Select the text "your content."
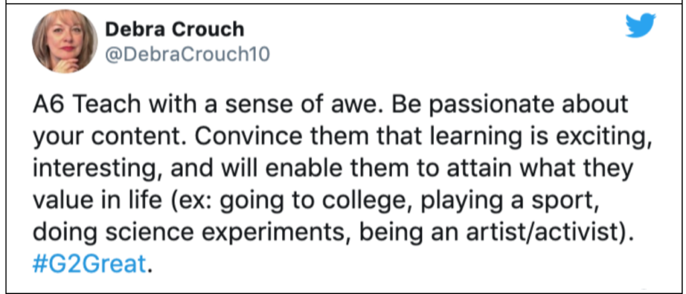This screenshot has width=686, height=294. tap(110, 138)
